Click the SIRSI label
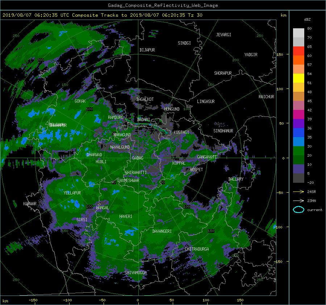The width and height of the screenshot is (326, 305). pyautogui.click(x=82, y=220)
